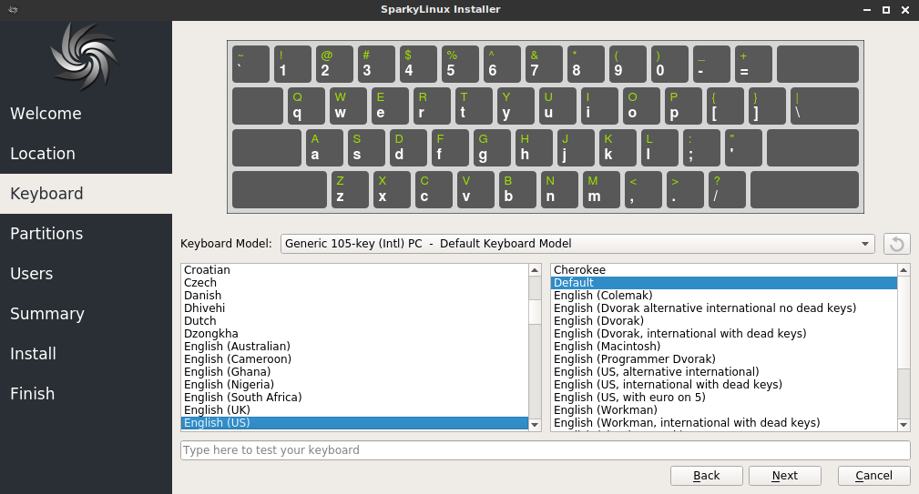The image size is (919, 494).
Task: Select Danish in the language list
Action: coord(354,296)
